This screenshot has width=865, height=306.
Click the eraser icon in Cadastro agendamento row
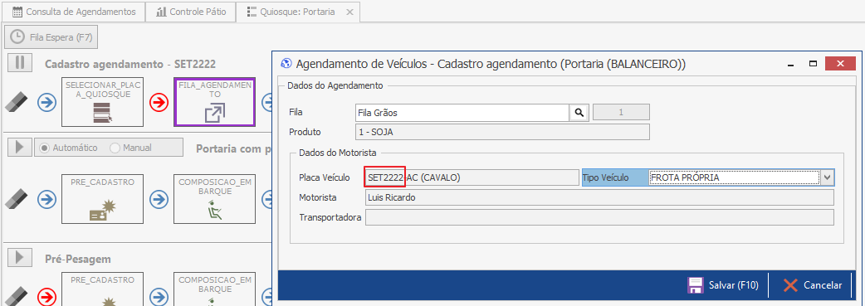(x=17, y=102)
